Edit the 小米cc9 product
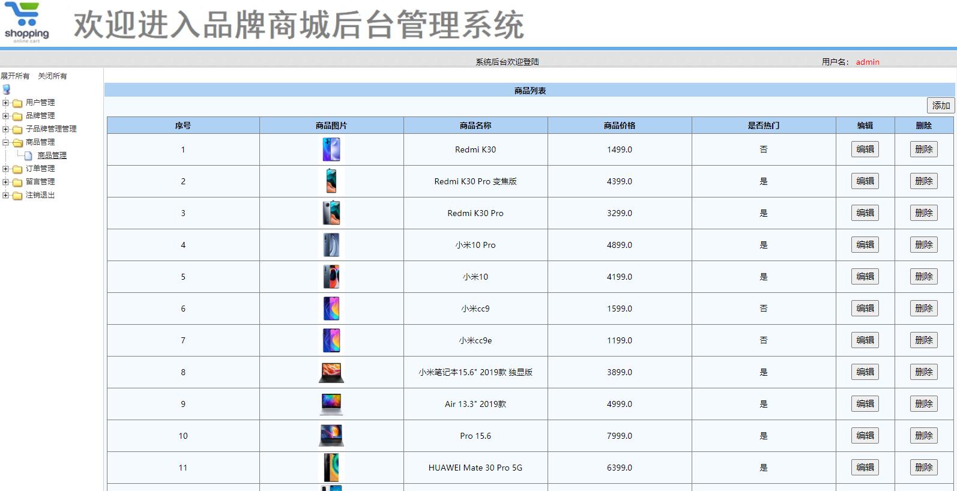 pyautogui.click(x=865, y=309)
